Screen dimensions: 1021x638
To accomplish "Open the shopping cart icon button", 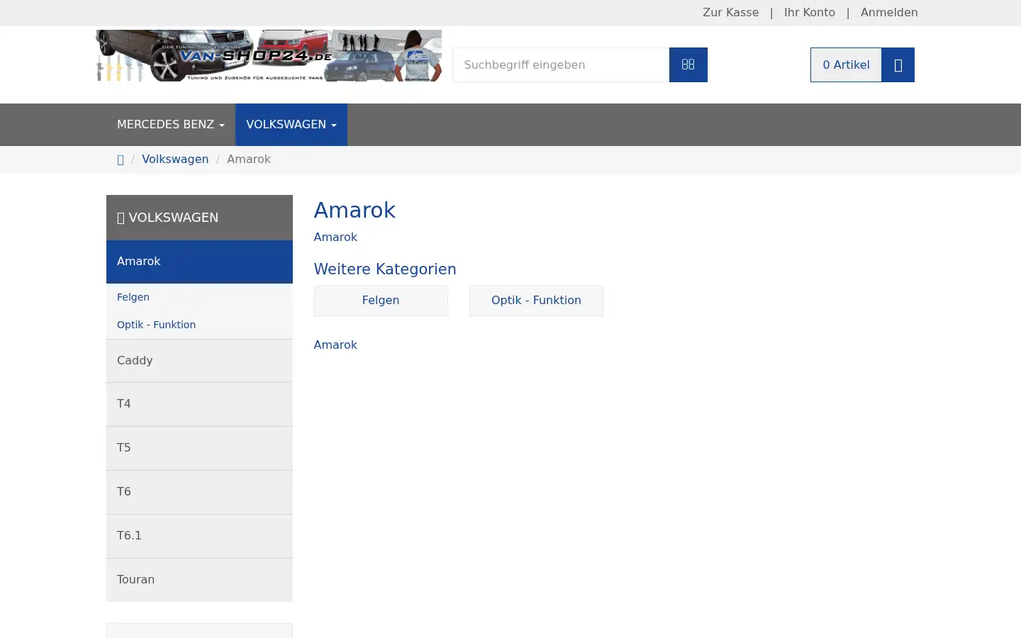I will 898,65.
